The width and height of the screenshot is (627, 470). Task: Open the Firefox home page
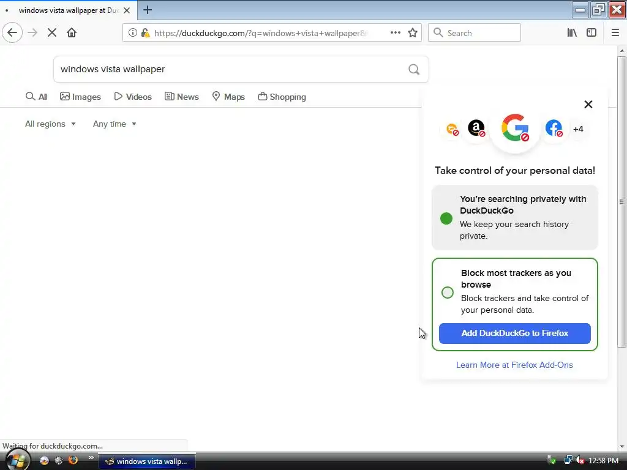coord(72,32)
